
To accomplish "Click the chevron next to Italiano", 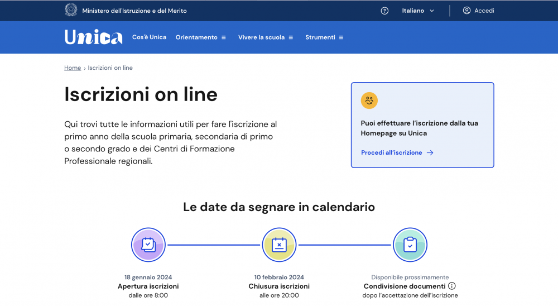I will click(432, 11).
